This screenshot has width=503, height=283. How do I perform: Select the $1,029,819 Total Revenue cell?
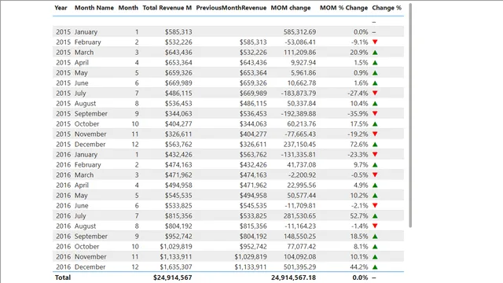(x=176, y=246)
